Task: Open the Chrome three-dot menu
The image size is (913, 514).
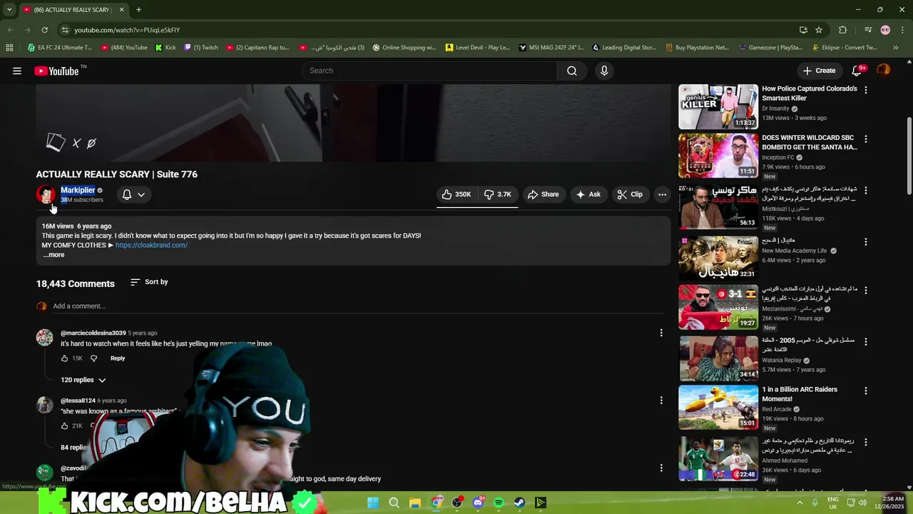Action: click(902, 30)
